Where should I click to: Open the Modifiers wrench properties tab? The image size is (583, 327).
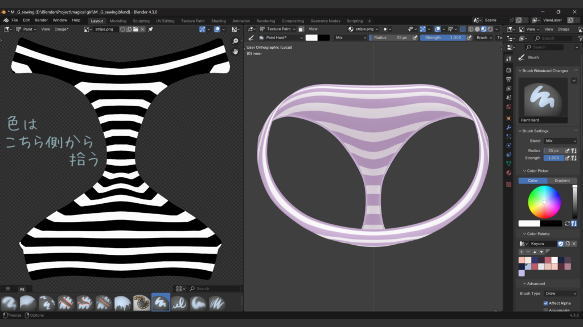(x=508, y=127)
